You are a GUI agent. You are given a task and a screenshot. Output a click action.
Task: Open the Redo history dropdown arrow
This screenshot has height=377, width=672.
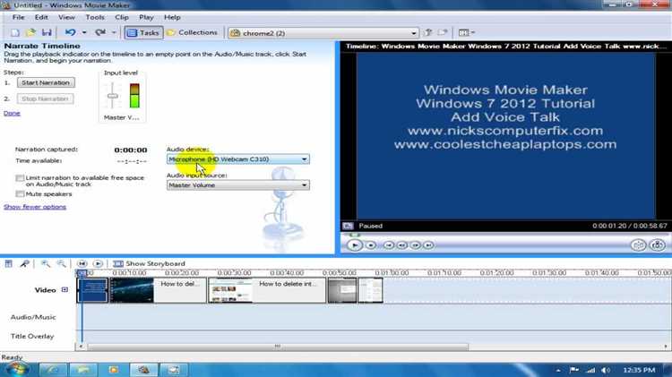(x=114, y=32)
